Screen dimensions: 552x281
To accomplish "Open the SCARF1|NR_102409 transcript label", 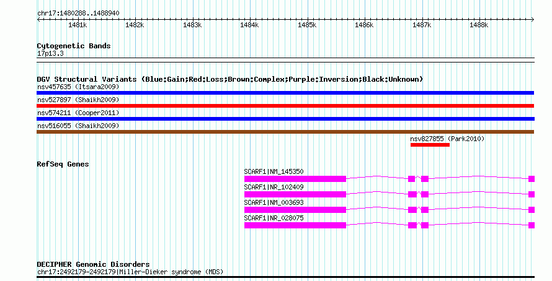I will point(274,187).
